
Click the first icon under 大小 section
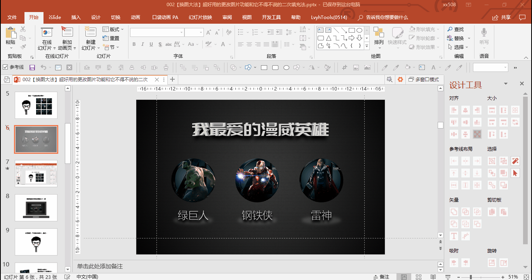[492, 110]
